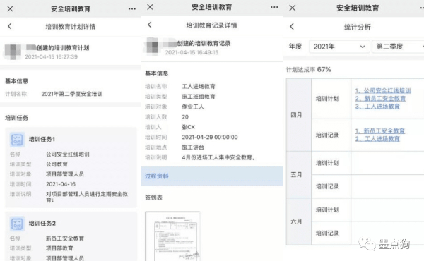Open the 新员工安全教育 link under 培训记录
This screenshot has width=424, height=261.
click(380, 131)
